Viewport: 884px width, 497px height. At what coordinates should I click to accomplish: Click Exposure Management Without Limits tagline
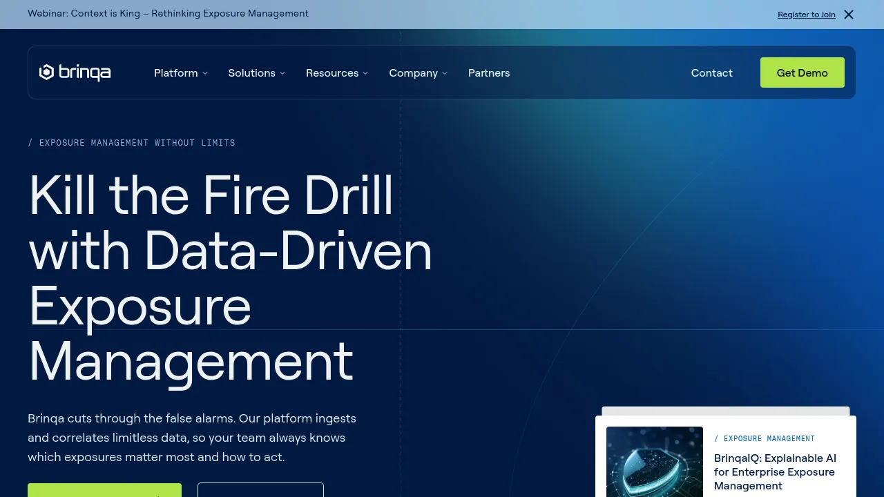point(131,143)
